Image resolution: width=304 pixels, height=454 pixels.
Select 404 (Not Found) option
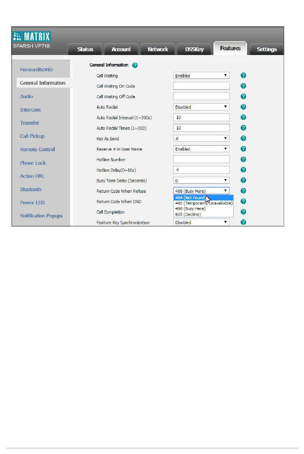coord(190,198)
